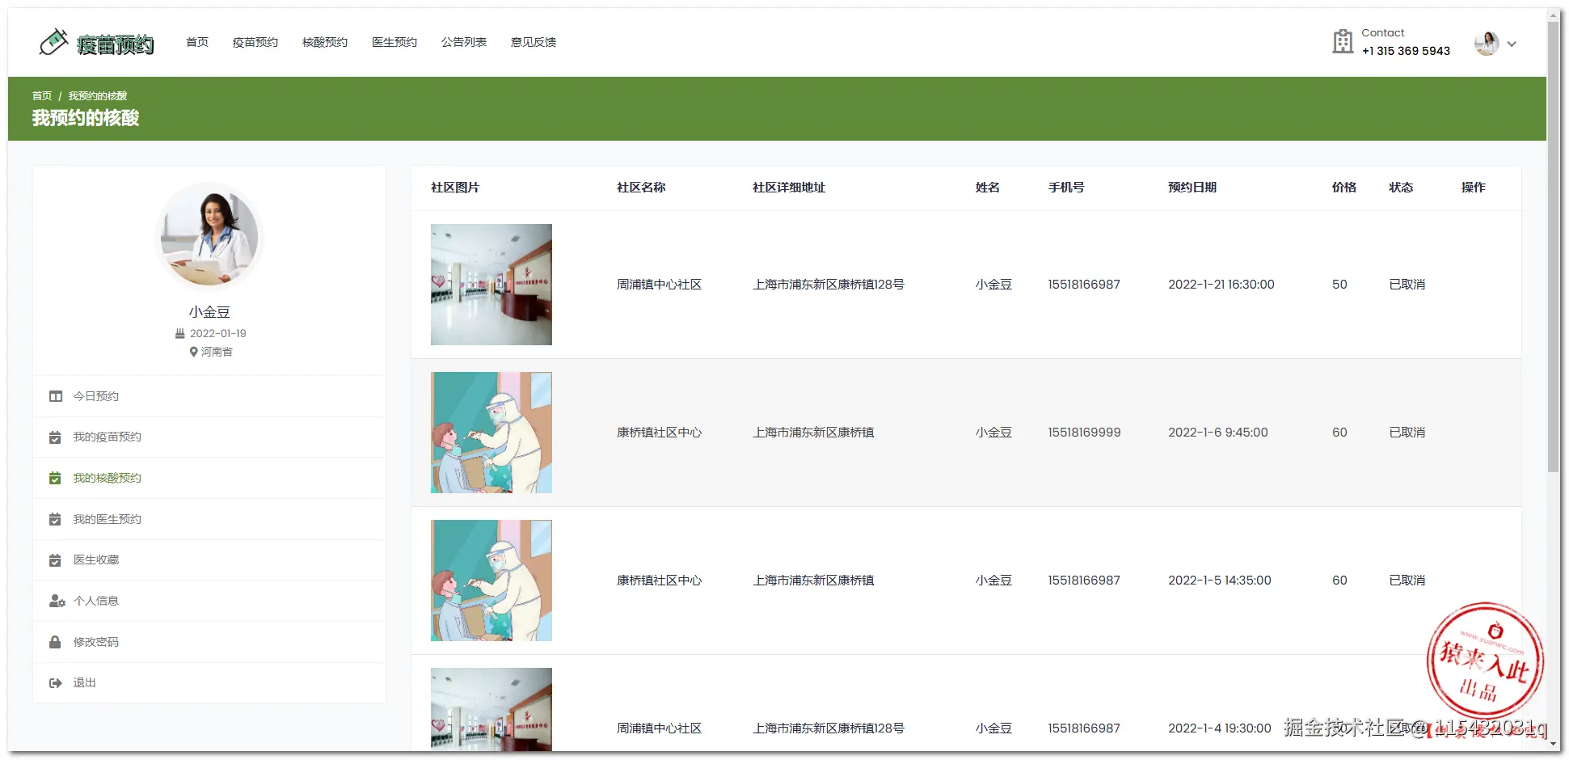Click the phone number +1 315 369 5943
The image size is (1569, 760).
tap(1406, 51)
